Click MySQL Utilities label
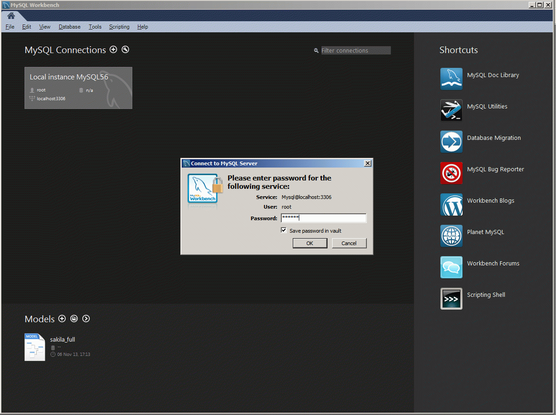Image resolution: width=556 pixels, height=415 pixels. 487,106
